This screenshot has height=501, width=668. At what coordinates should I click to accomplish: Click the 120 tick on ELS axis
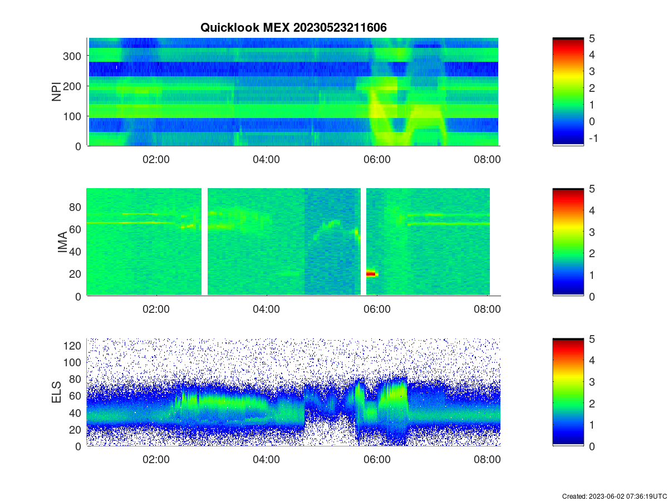click(73, 345)
